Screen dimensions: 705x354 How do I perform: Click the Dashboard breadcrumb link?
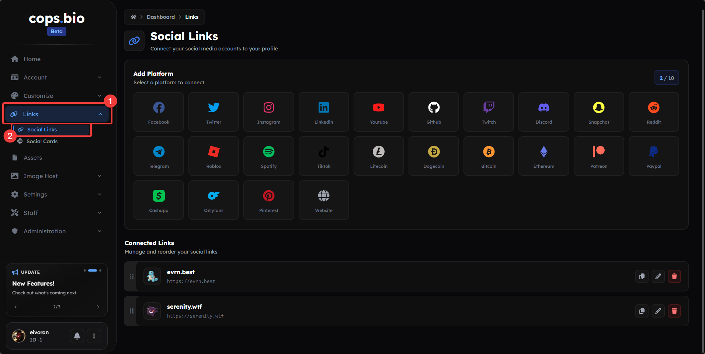(161, 17)
